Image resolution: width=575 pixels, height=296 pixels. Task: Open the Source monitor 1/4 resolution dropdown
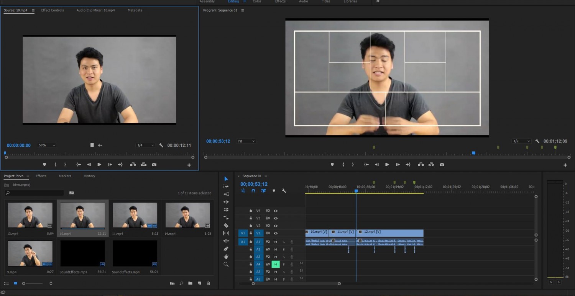pyautogui.click(x=145, y=146)
